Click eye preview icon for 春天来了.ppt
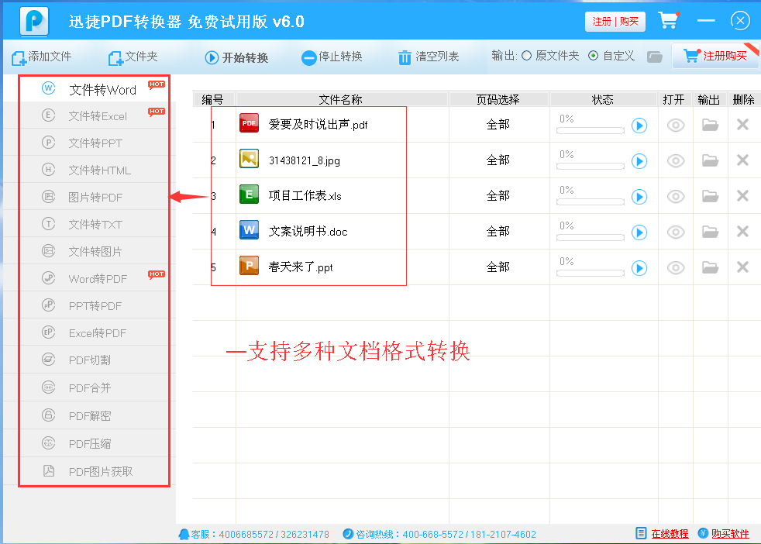This screenshot has width=761, height=544. click(676, 267)
